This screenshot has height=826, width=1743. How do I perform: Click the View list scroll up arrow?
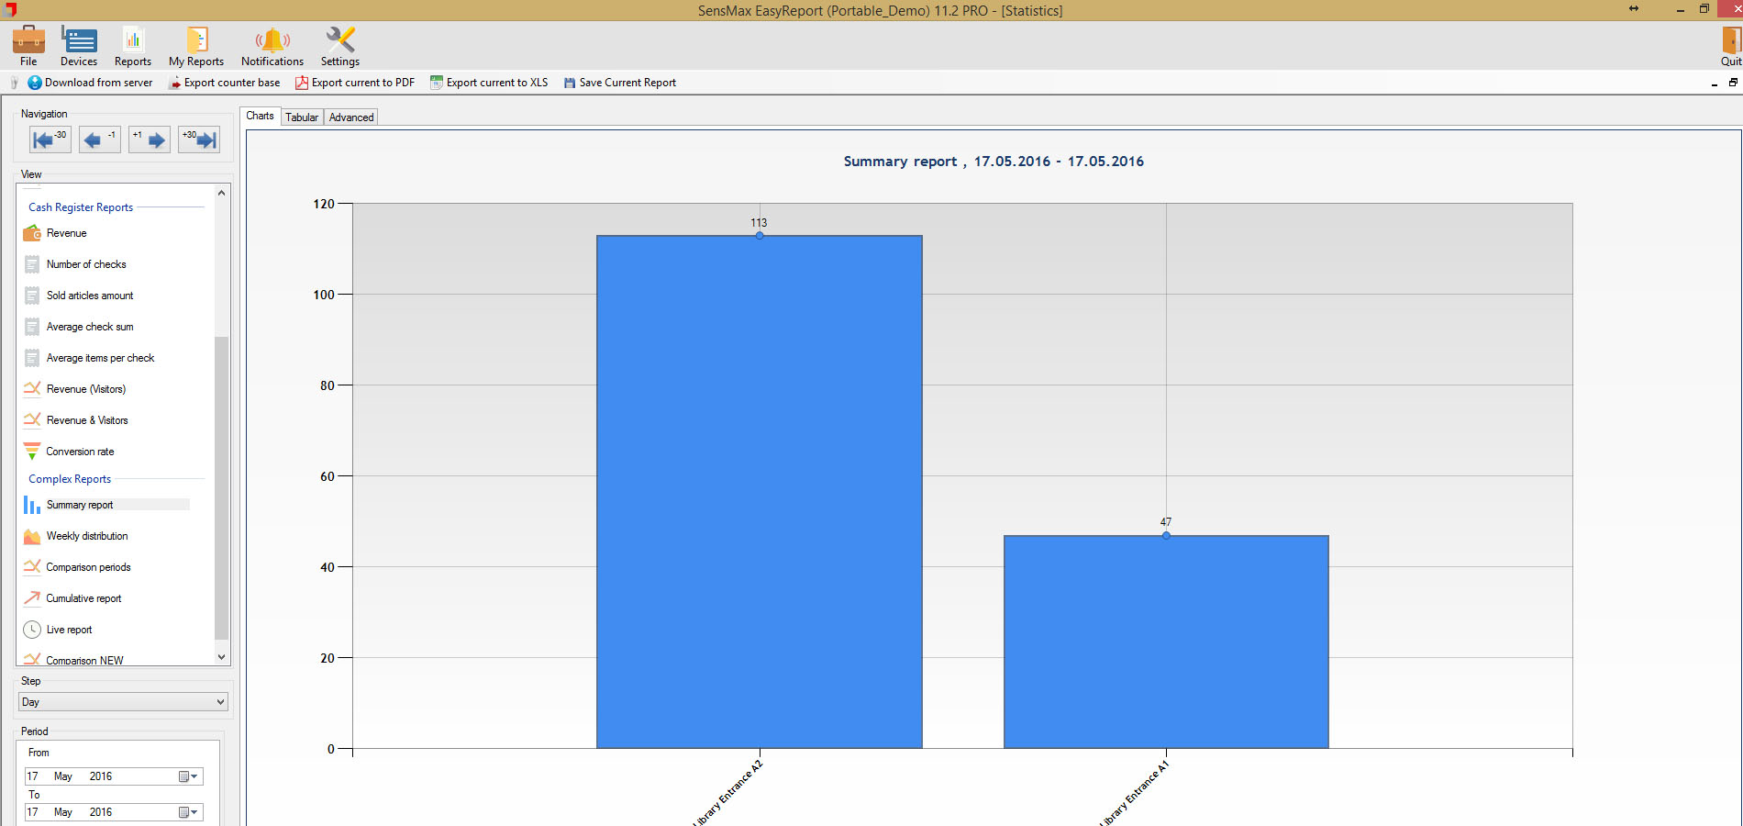221,193
